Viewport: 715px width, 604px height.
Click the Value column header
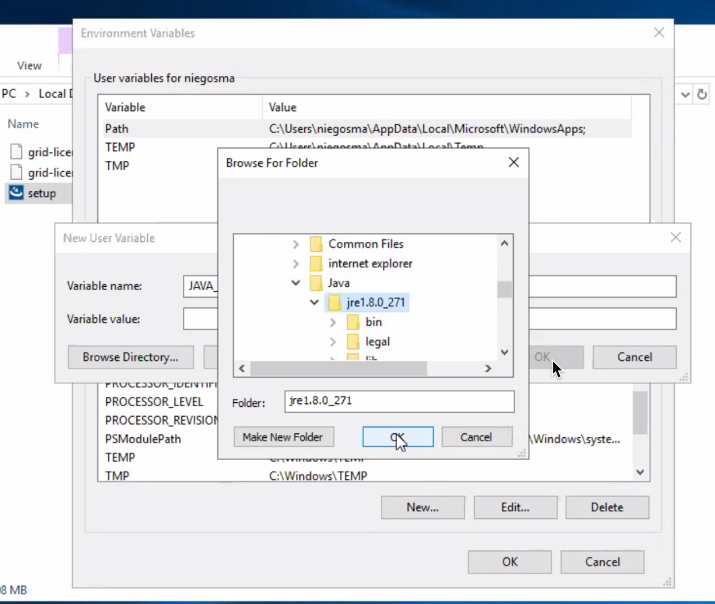pyautogui.click(x=447, y=107)
